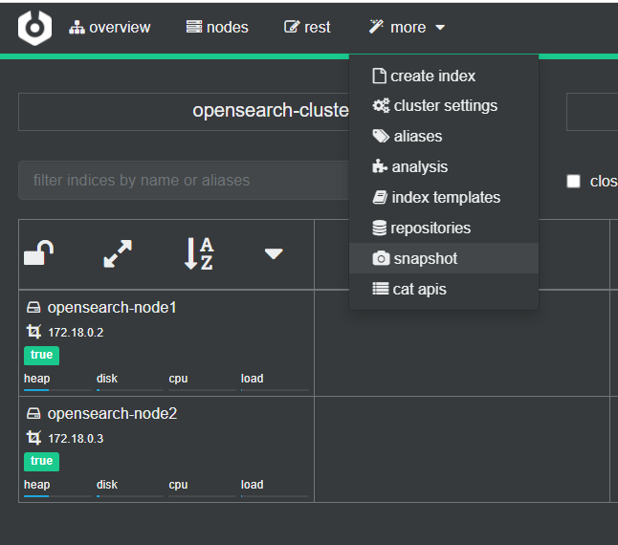
Task: Click the book icon beside index templates
Action: (380, 197)
